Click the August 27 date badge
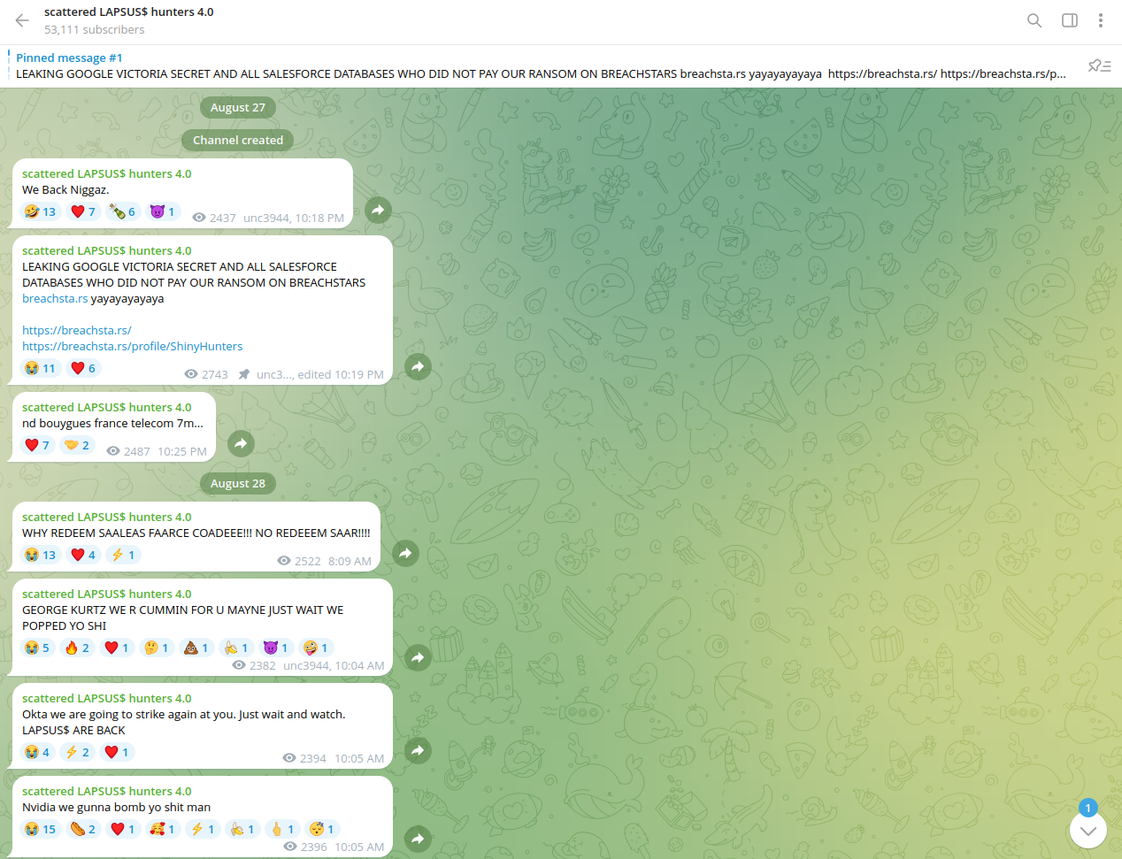Viewport: 1122px width, 859px height. (238, 108)
